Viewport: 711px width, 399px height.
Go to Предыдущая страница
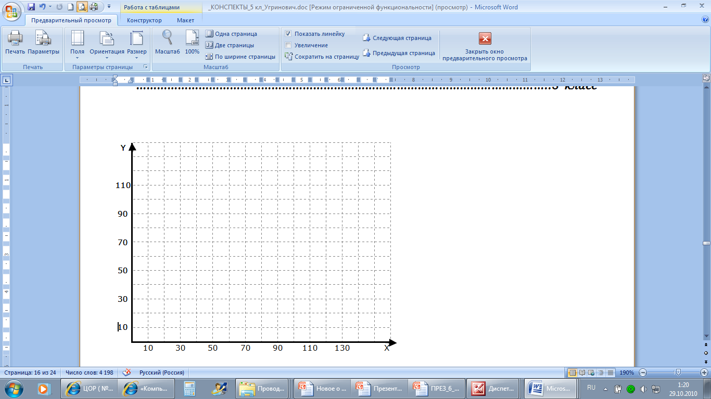(399, 53)
